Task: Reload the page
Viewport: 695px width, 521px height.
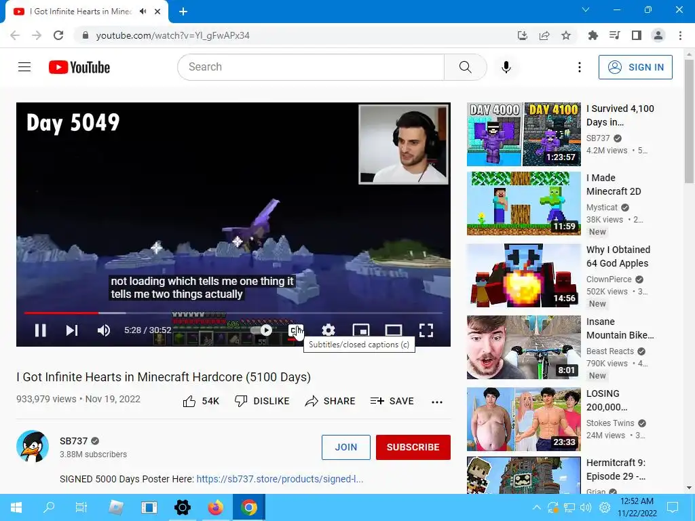Action: click(x=58, y=35)
